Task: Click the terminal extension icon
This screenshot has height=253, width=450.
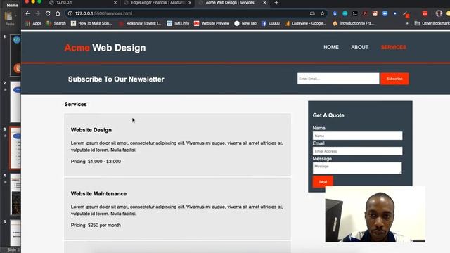Action: click(355, 13)
